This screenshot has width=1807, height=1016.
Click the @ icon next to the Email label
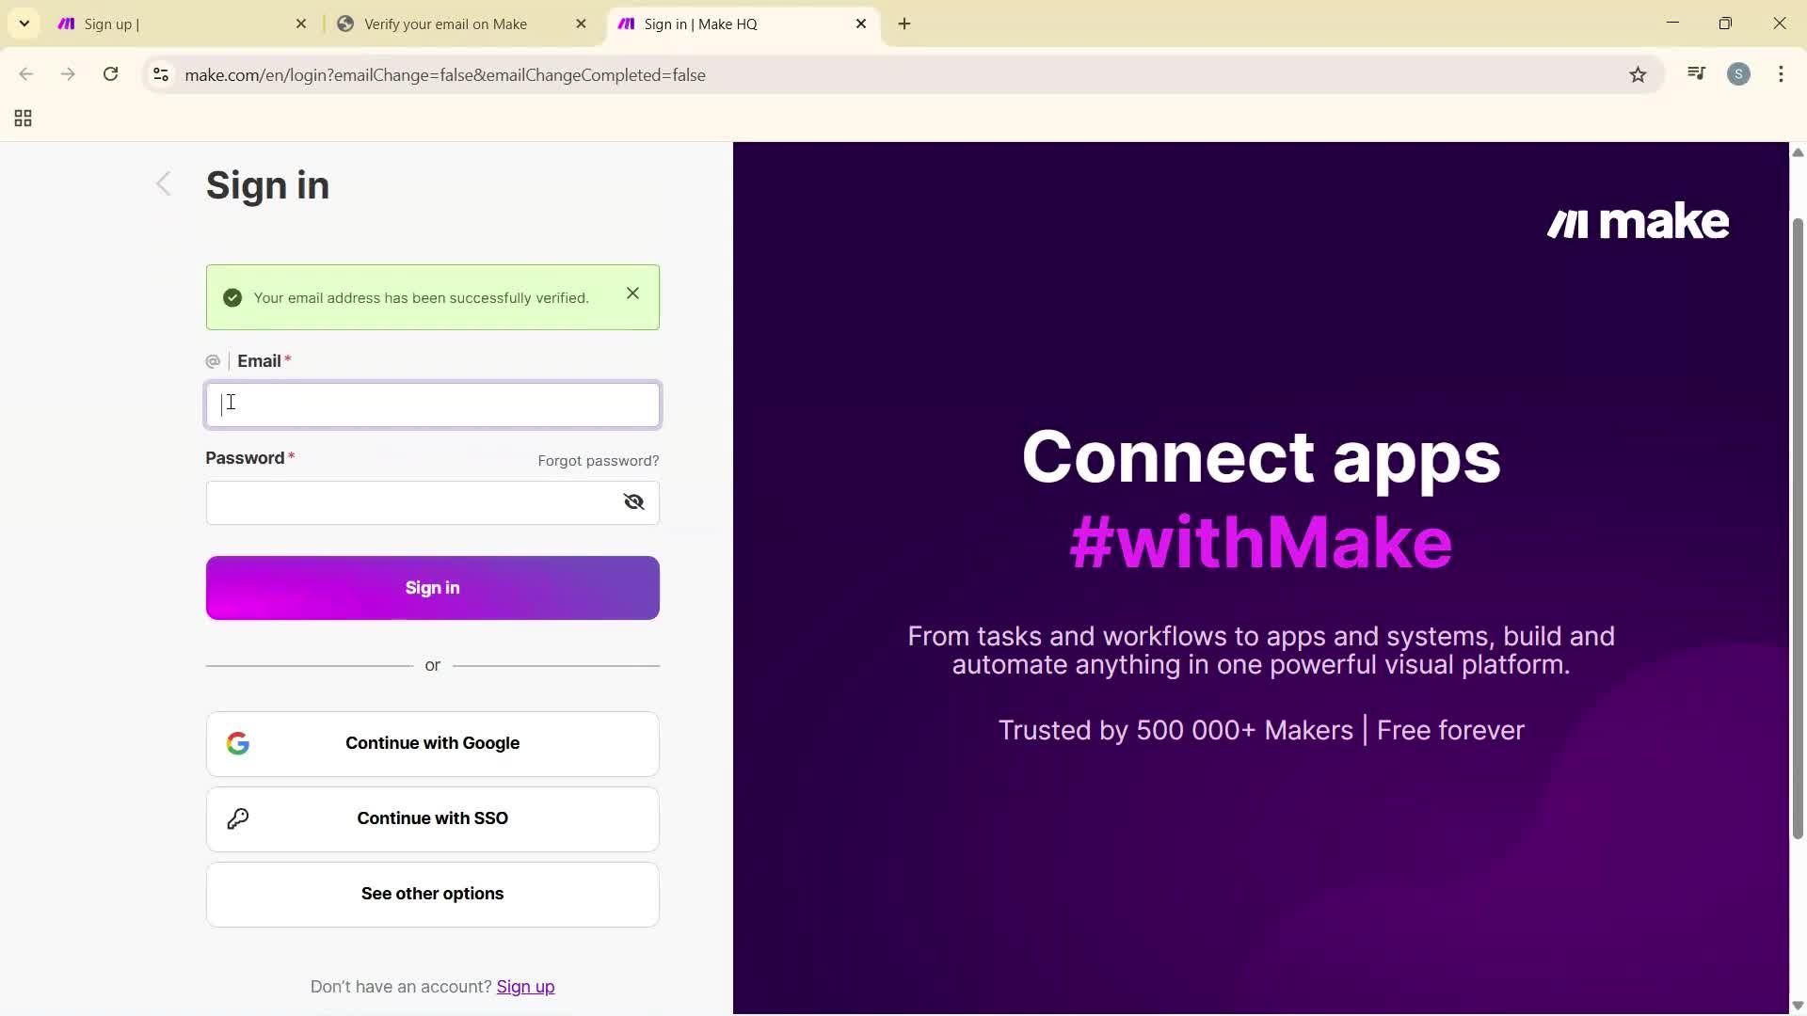coord(213,360)
